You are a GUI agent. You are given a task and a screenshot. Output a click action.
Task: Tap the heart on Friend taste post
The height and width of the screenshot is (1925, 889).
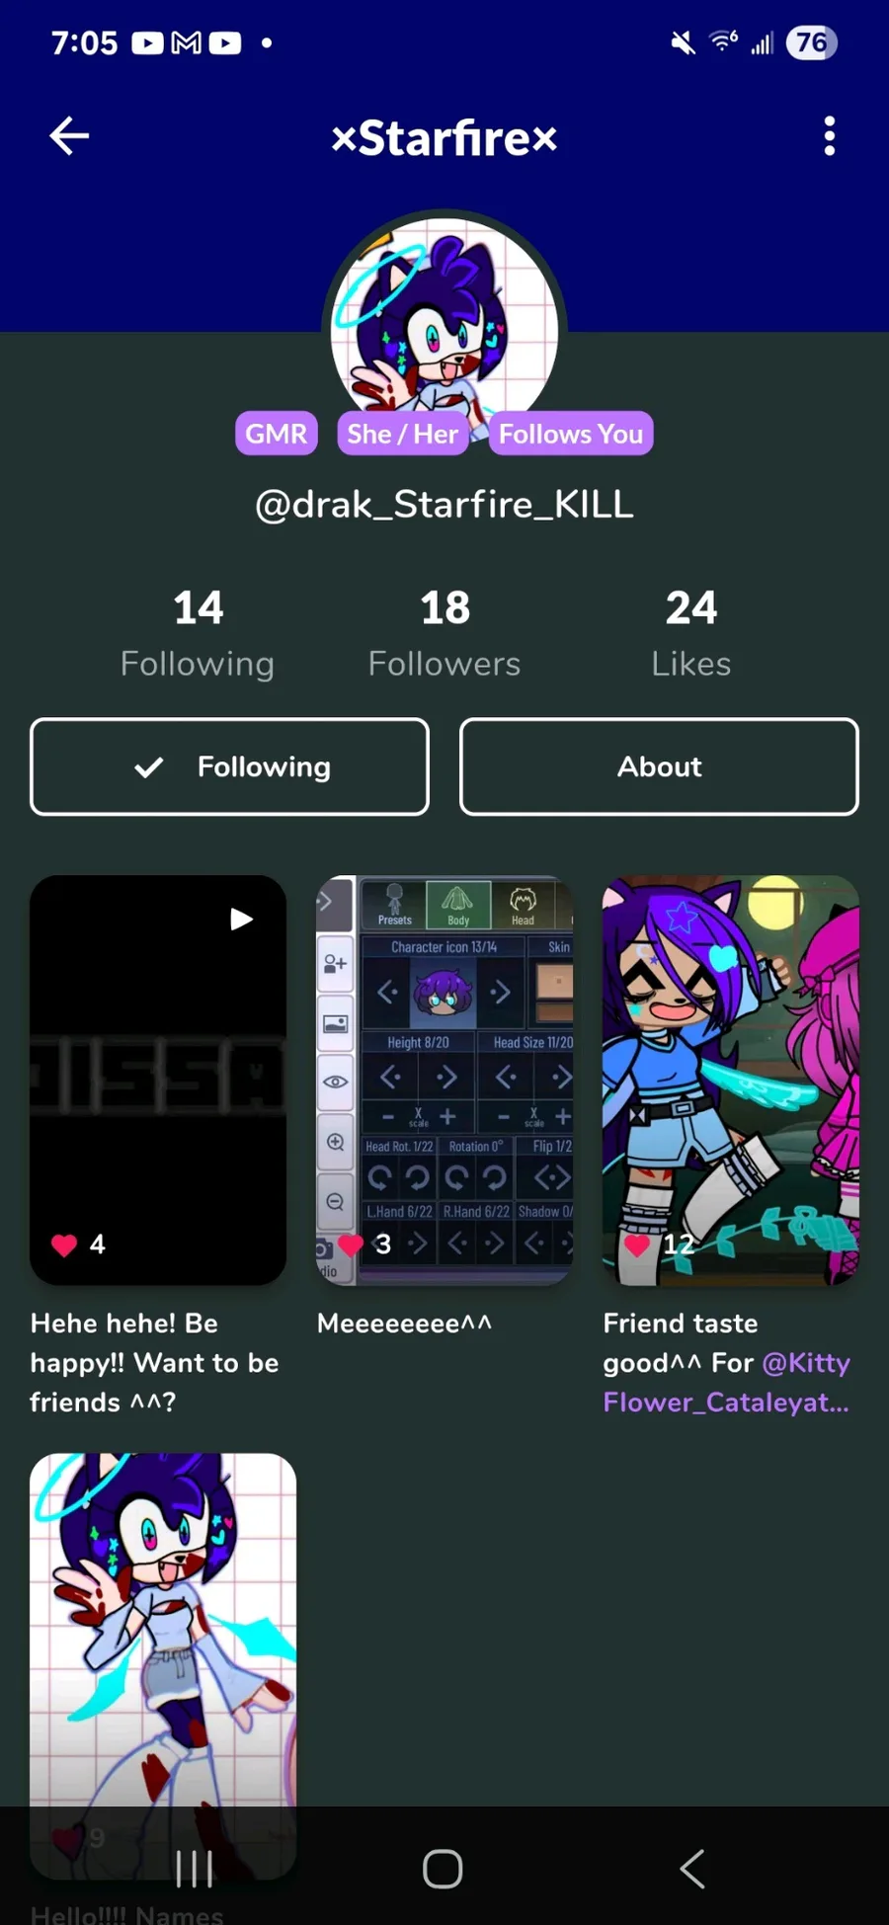pos(637,1244)
